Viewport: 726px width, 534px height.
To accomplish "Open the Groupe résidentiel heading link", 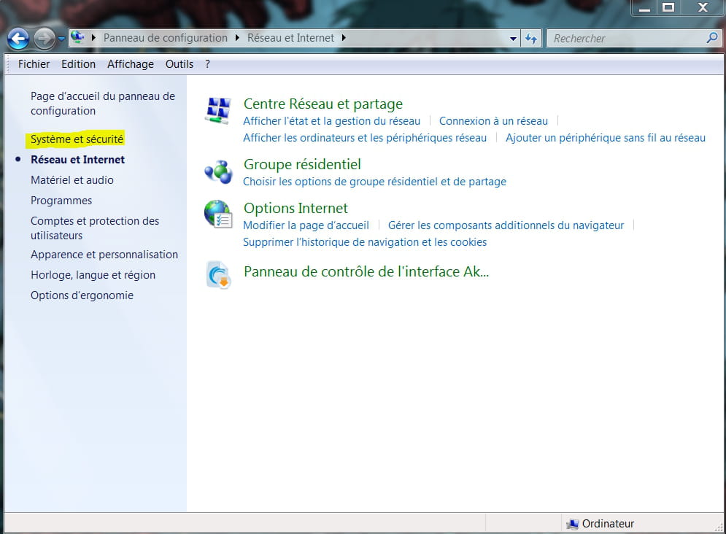I will click(x=302, y=164).
